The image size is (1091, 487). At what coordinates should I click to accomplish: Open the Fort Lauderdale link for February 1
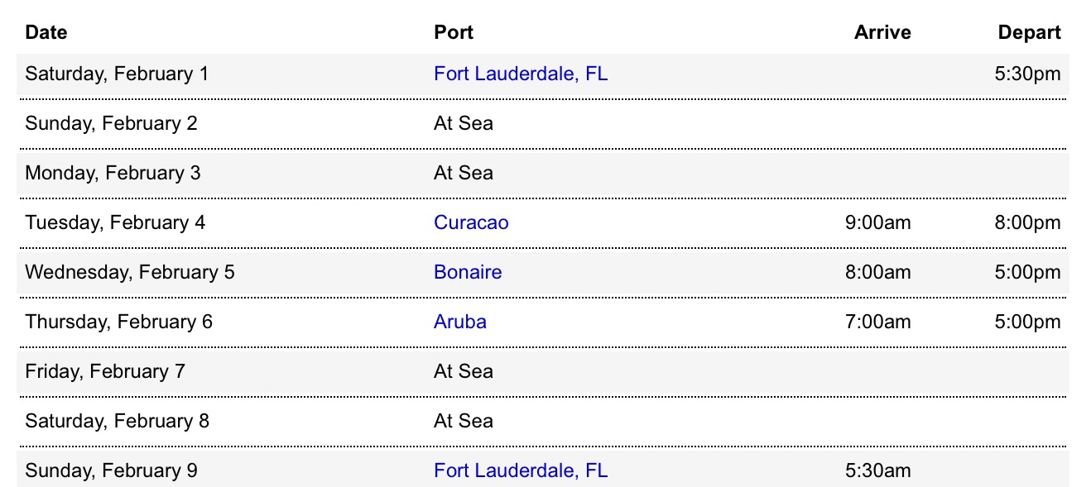(520, 74)
